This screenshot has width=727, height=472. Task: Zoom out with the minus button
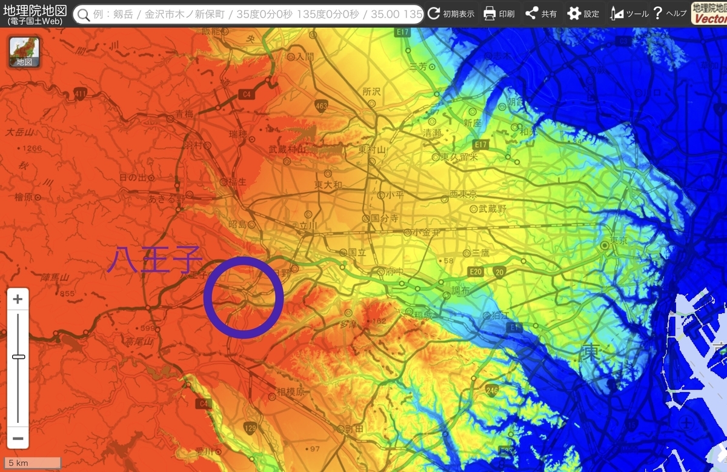(18, 438)
